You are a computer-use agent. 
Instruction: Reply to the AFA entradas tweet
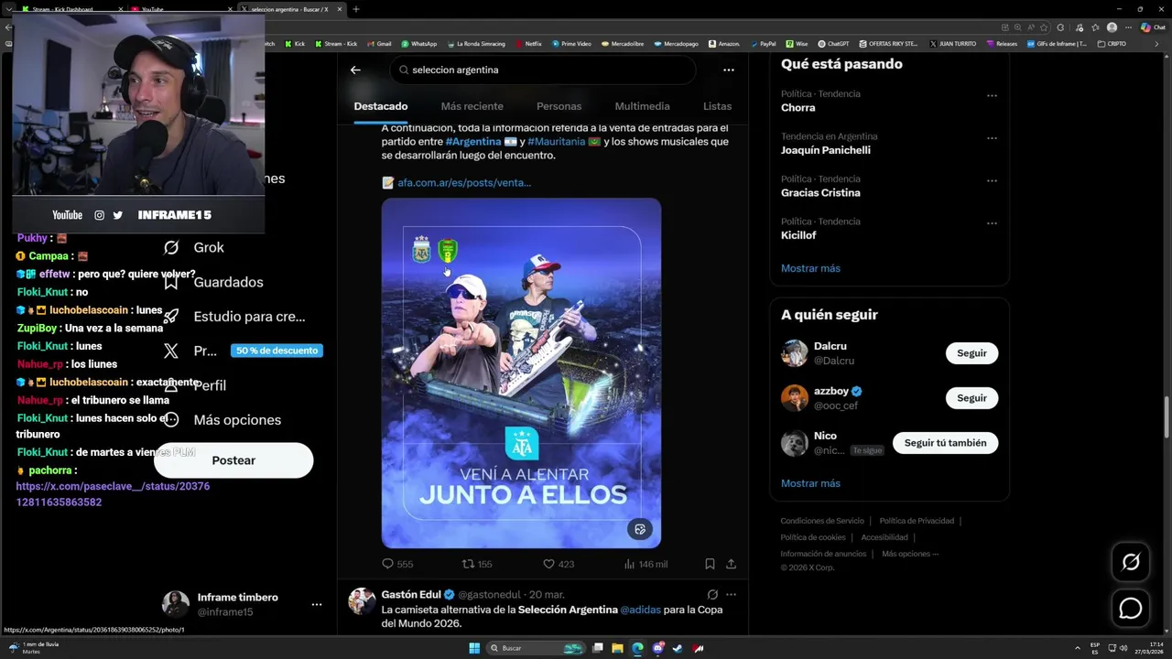pos(397,564)
